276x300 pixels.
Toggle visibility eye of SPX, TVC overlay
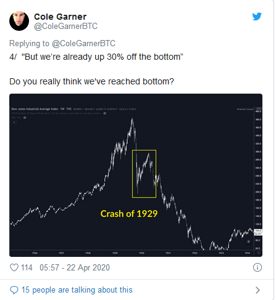click(25, 118)
